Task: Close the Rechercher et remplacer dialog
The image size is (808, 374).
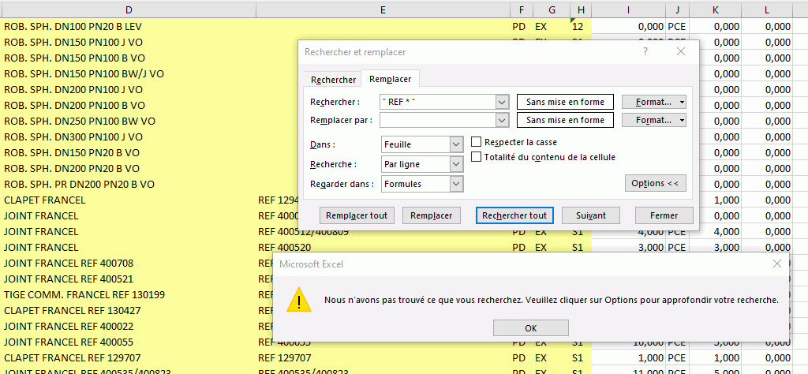Action: (681, 51)
